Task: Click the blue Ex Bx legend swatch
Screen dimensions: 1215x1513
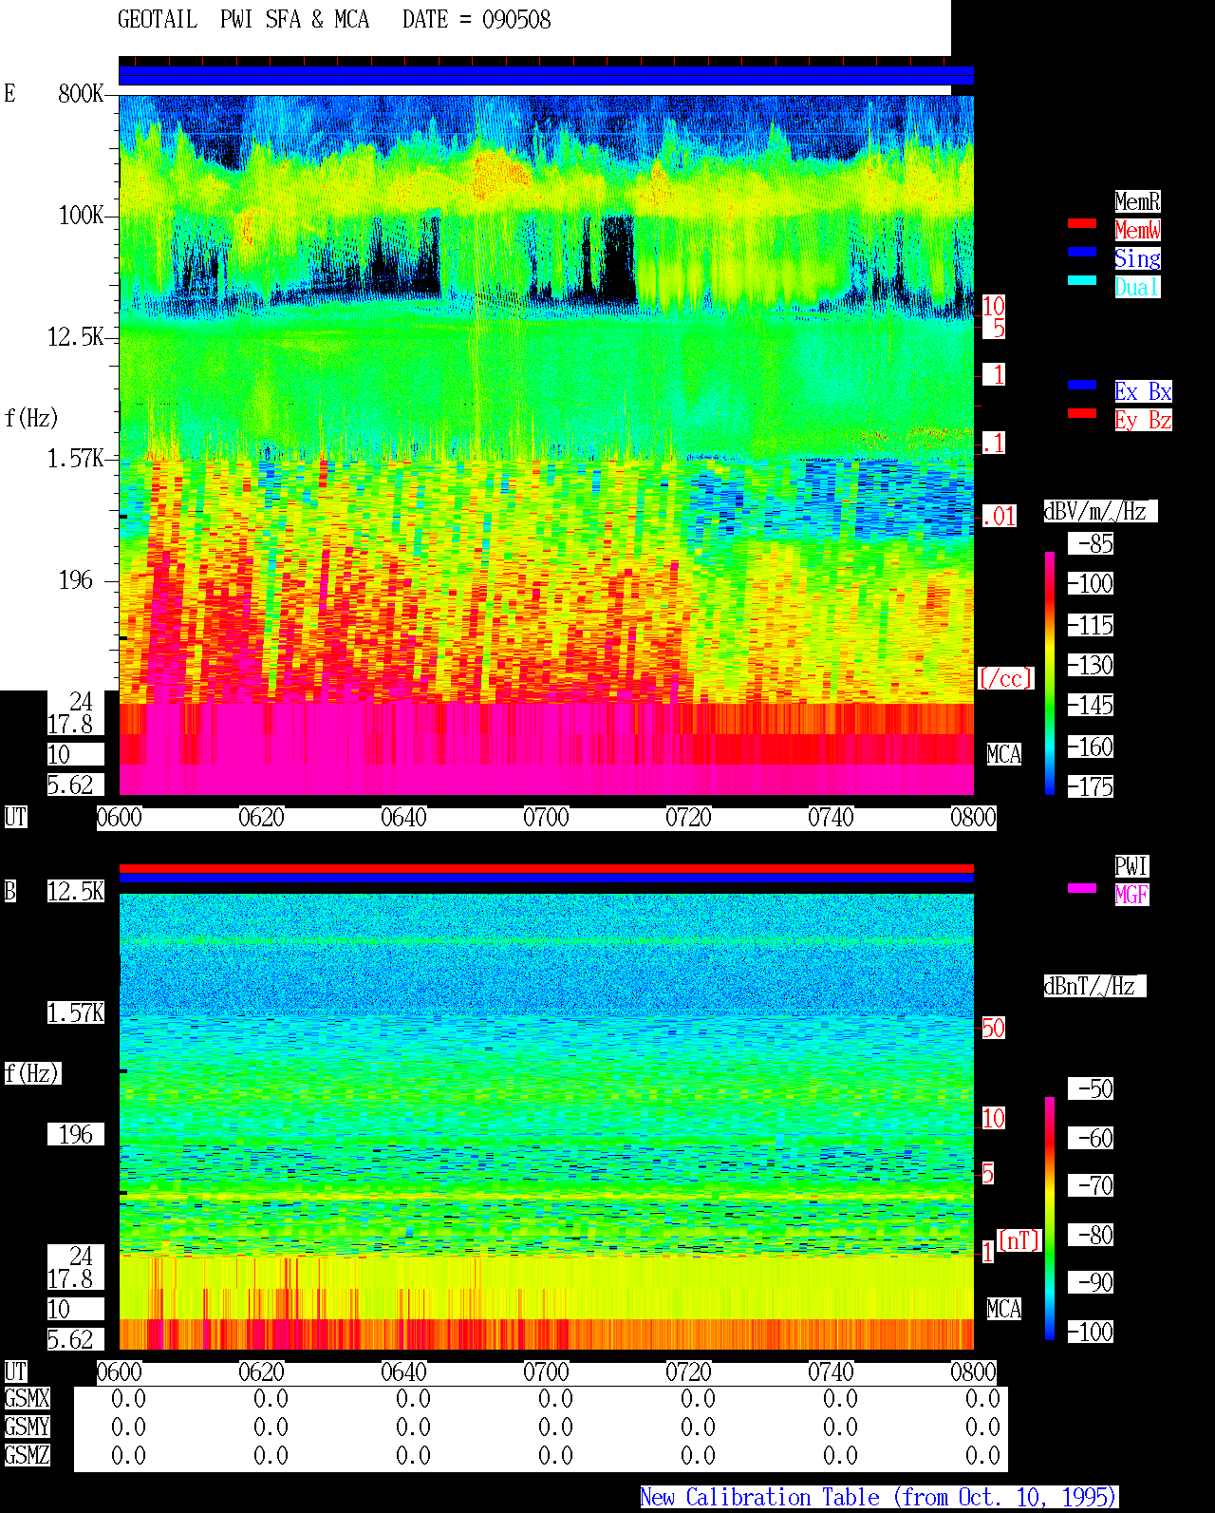Action: click(x=1082, y=385)
